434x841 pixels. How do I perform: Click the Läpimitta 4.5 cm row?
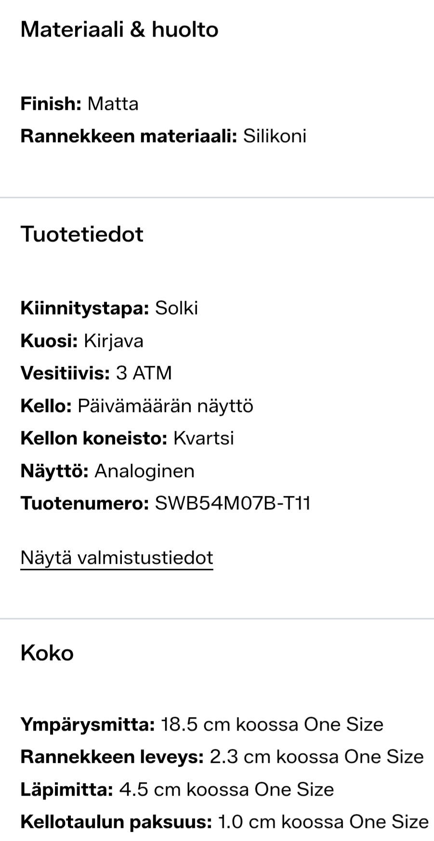[177, 789]
